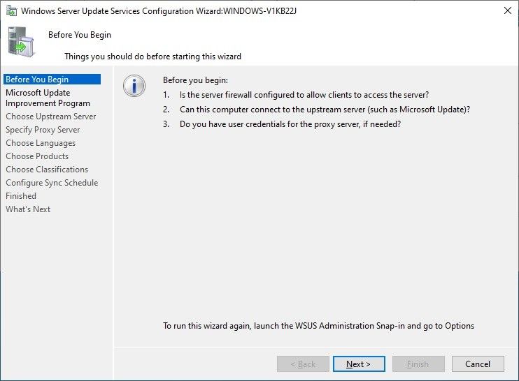
Task: Click the WSUS server wizard header icon
Action: 20,42
